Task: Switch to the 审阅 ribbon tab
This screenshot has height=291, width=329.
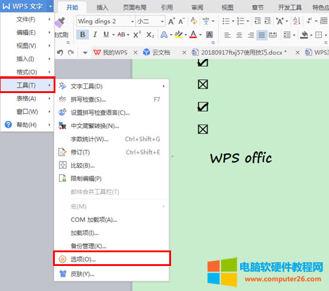Action: [197, 8]
